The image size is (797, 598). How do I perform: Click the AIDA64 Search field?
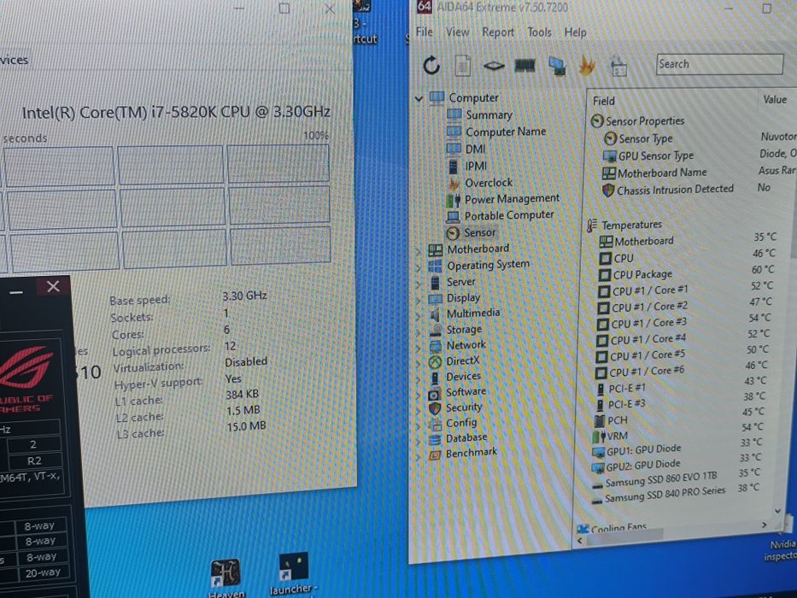(x=719, y=64)
